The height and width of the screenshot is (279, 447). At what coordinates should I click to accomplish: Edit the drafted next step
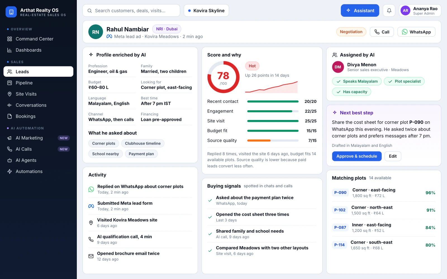(x=393, y=156)
